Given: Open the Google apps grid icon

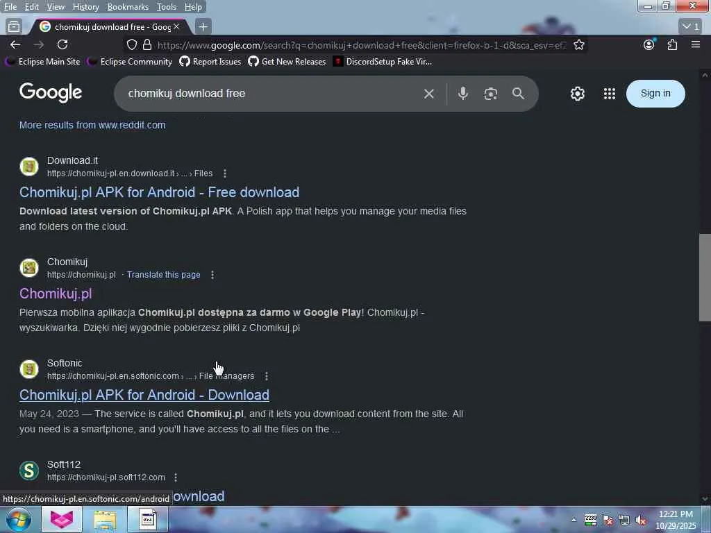Looking at the screenshot, I should [x=610, y=94].
